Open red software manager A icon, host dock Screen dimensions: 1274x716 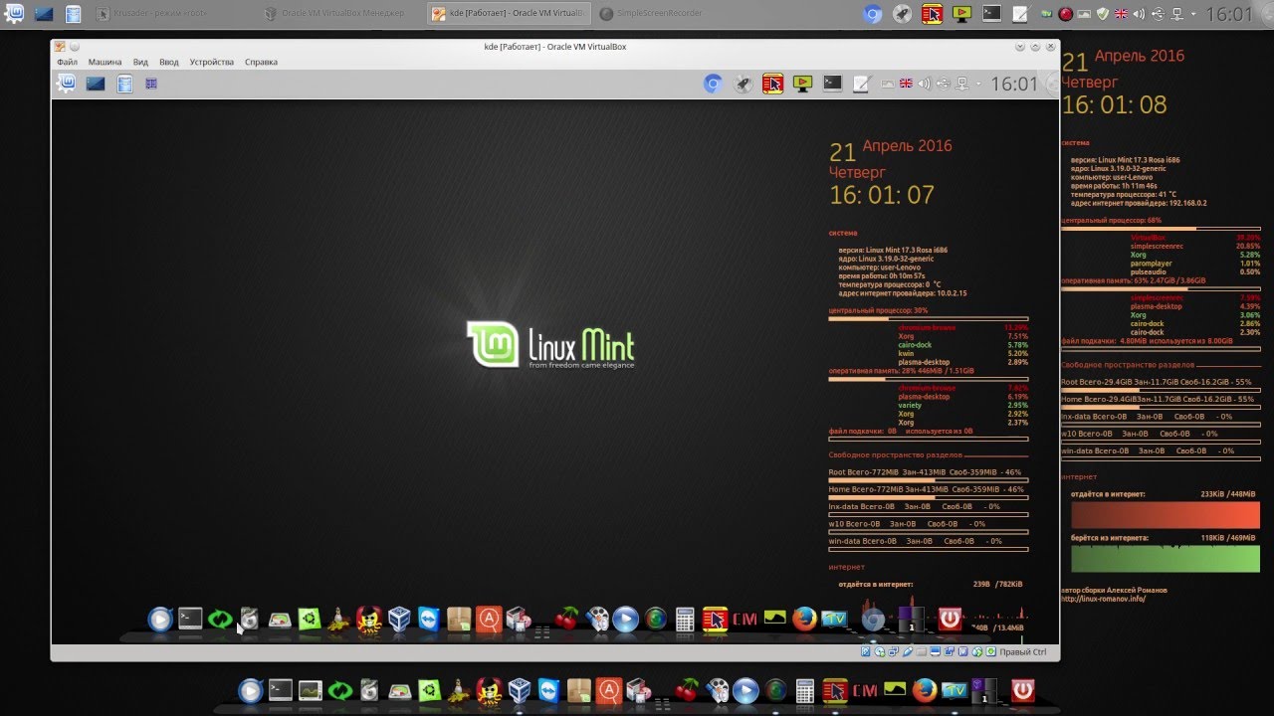click(608, 689)
